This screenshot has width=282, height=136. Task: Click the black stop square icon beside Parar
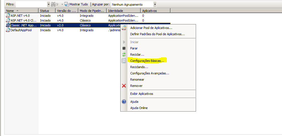tap(124, 48)
